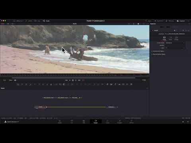Add a BSpline mask tool

pyautogui.click(x=89, y=84)
